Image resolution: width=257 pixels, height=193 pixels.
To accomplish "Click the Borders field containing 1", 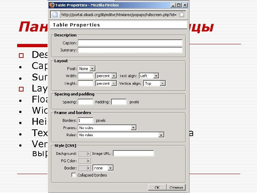I will click(85, 120).
